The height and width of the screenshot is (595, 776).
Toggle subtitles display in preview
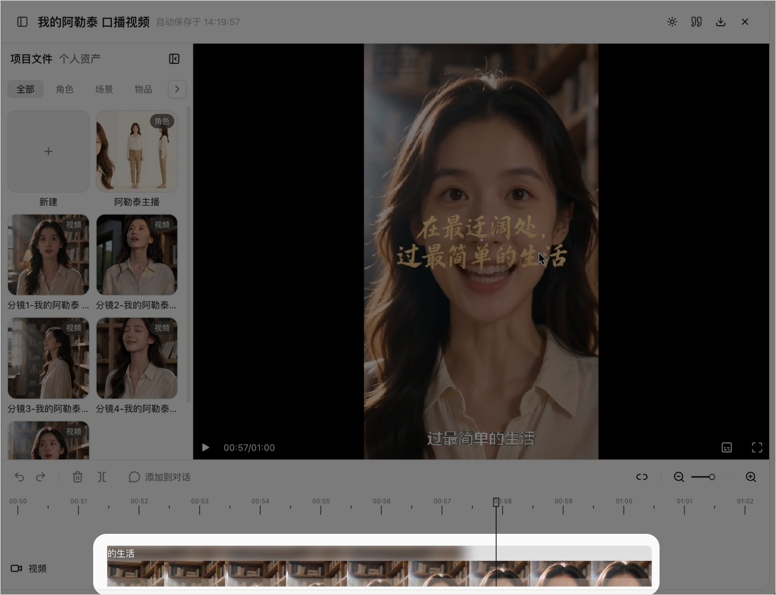tap(727, 447)
